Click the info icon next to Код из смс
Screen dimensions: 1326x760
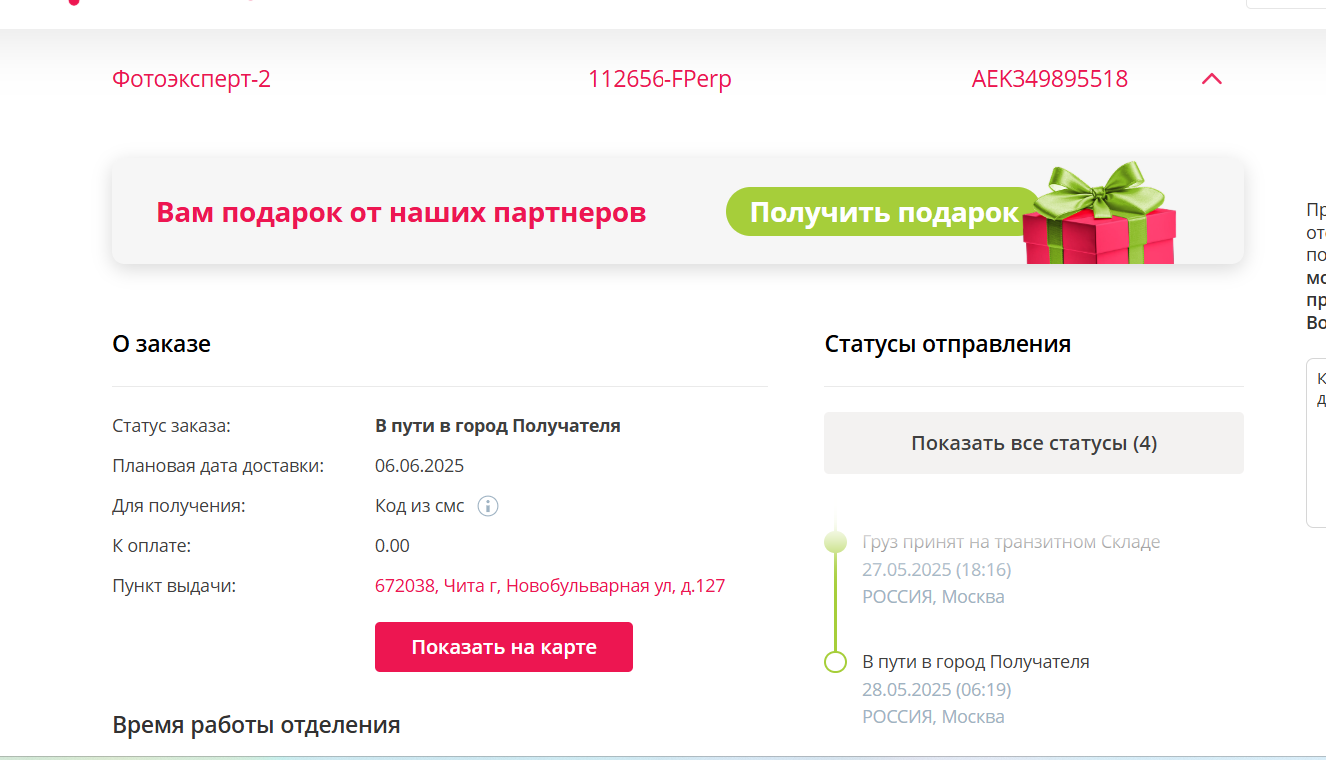coord(488,506)
